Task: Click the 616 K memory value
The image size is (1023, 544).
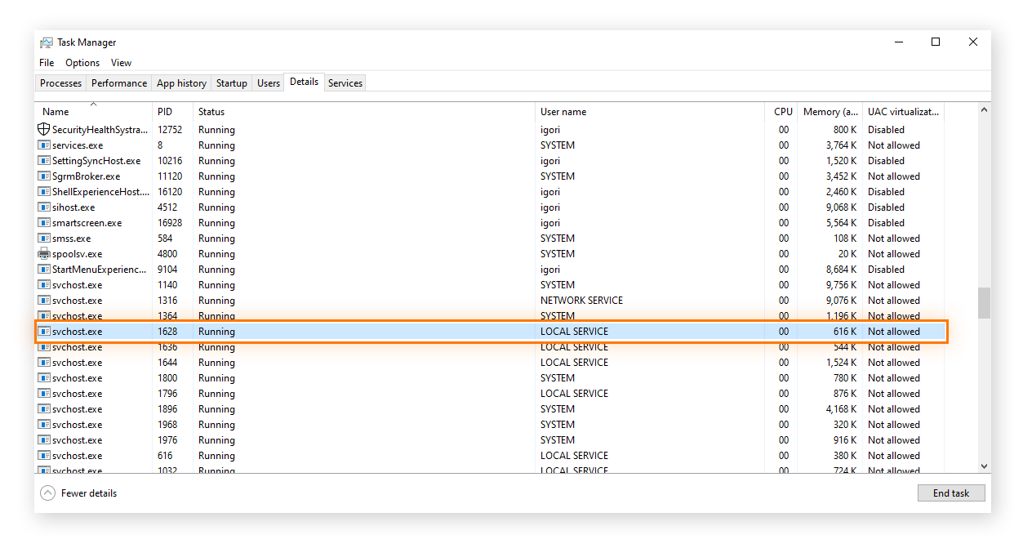Action: tap(845, 332)
